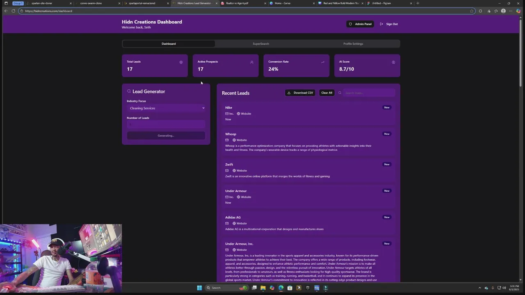Screen dimensions: 525x295
Task: Click the browser address bar URL
Action: (x=48, y=11)
